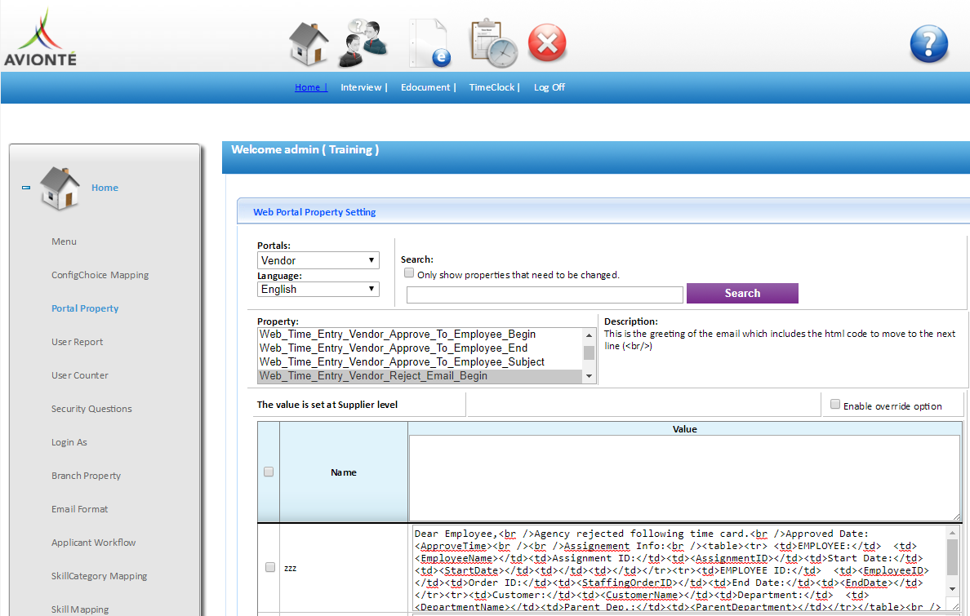Open the Portals dropdown showing Vendor
970x616 pixels.
click(x=318, y=260)
